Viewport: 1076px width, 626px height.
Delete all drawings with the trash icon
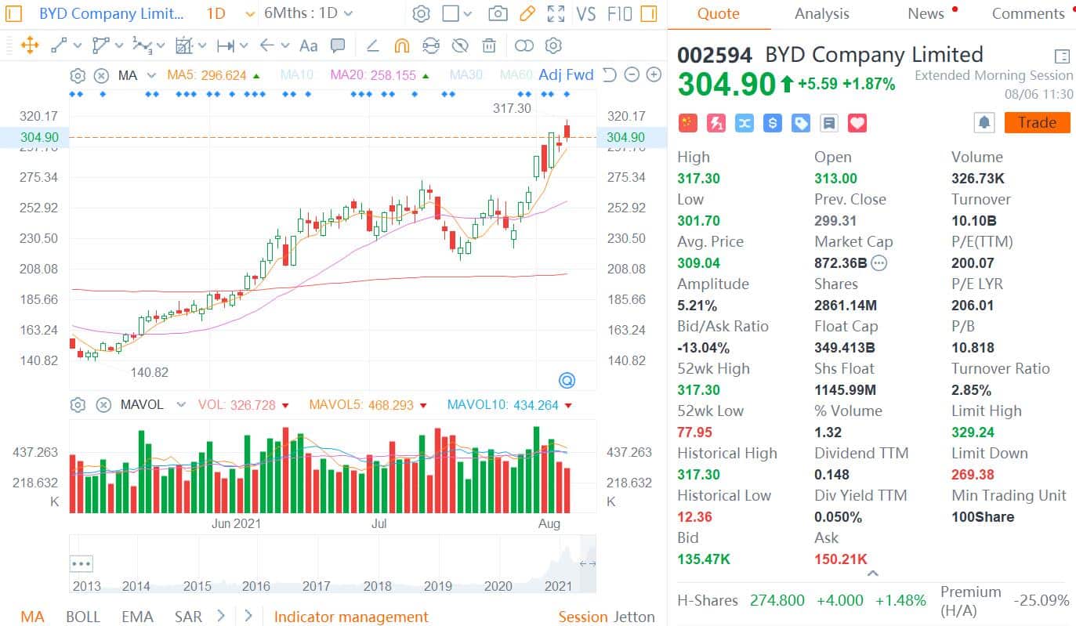(489, 45)
